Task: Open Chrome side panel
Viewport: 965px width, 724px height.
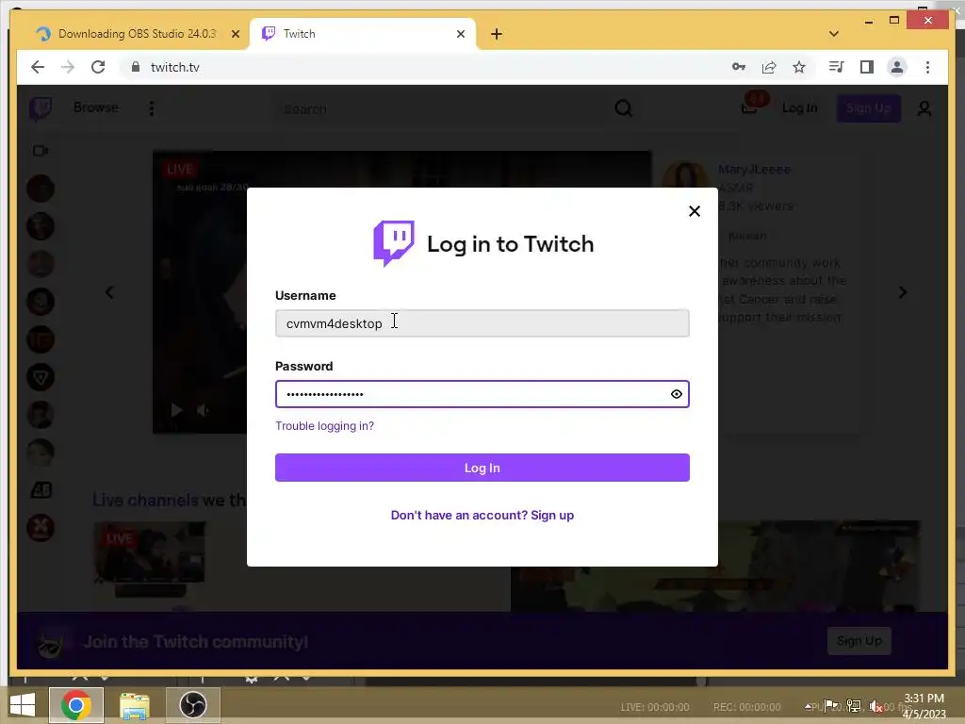Action: [867, 67]
